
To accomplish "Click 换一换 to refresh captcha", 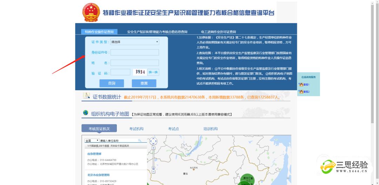I will click(x=153, y=72).
